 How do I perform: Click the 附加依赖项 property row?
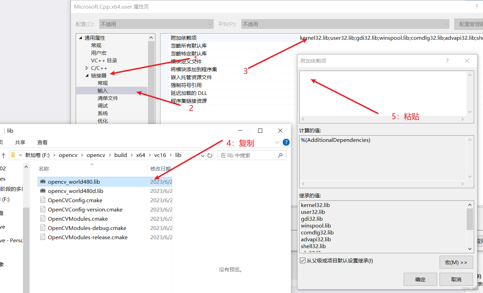pos(322,38)
